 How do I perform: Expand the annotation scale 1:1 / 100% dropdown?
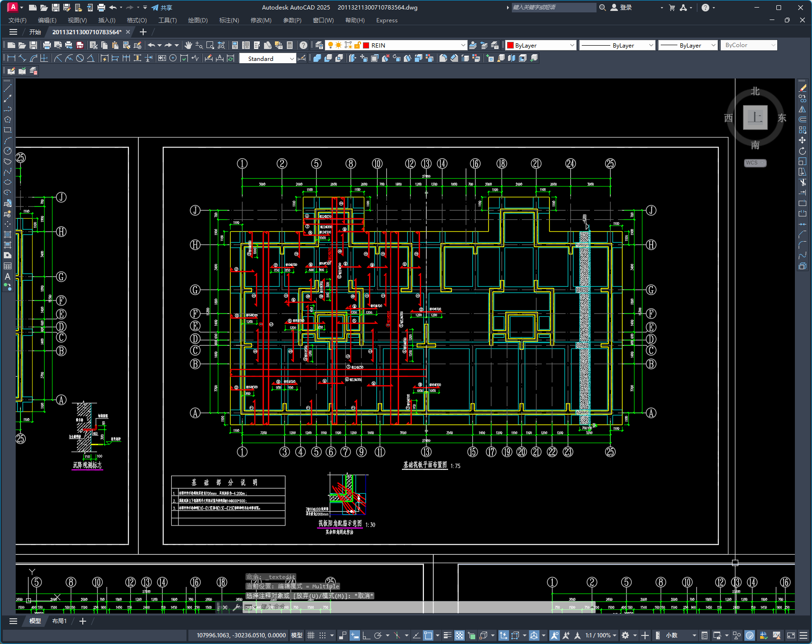[x=601, y=635]
